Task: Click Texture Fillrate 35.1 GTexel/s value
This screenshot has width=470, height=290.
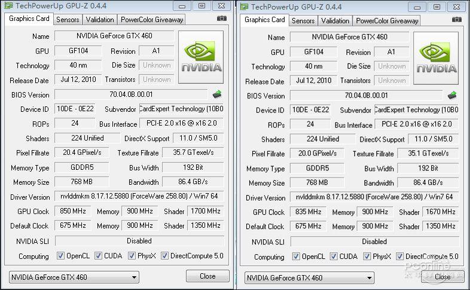Action: point(428,154)
